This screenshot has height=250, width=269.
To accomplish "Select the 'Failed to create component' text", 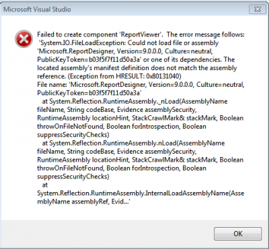I will (x=77, y=34).
